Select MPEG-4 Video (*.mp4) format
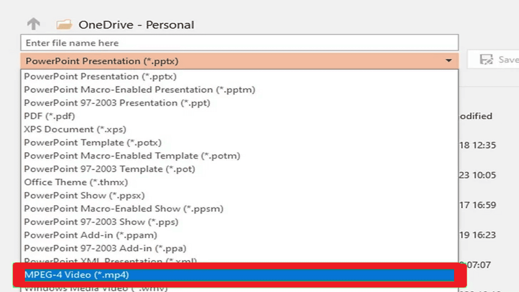 click(239, 275)
